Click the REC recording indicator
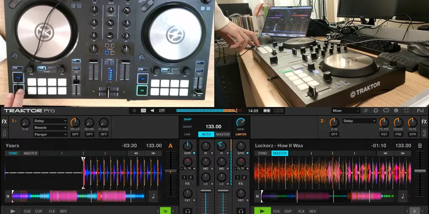Image resolution: width=429 pixels, height=214 pixels. click(278, 110)
